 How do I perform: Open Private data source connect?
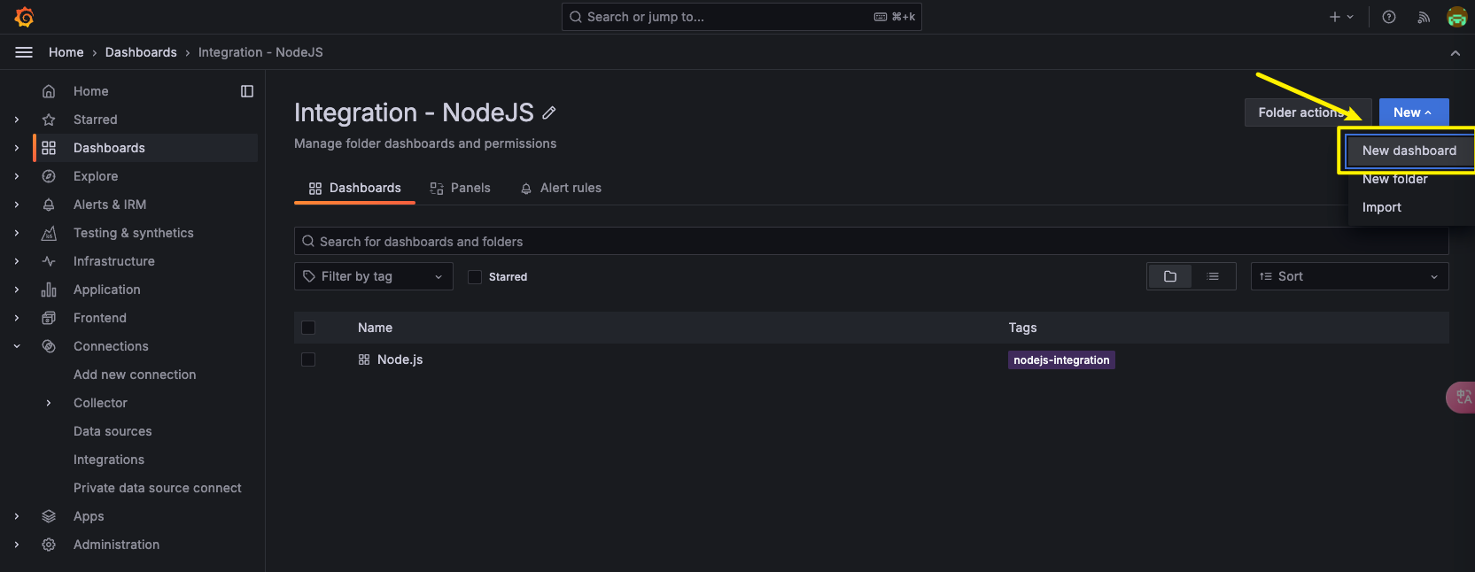click(158, 488)
